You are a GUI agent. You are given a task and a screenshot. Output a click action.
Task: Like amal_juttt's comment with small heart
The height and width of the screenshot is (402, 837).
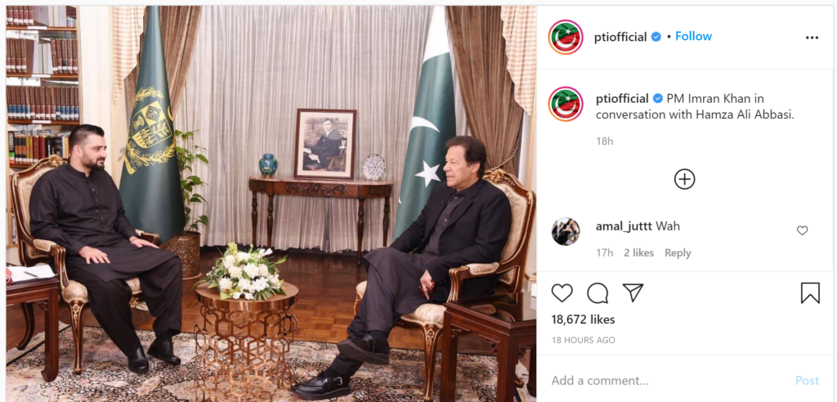pos(803,230)
